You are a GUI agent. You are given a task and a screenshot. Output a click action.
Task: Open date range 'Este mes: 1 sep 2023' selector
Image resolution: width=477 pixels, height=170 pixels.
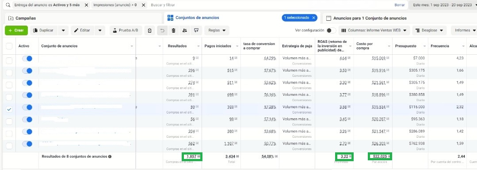click(x=443, y=5)
